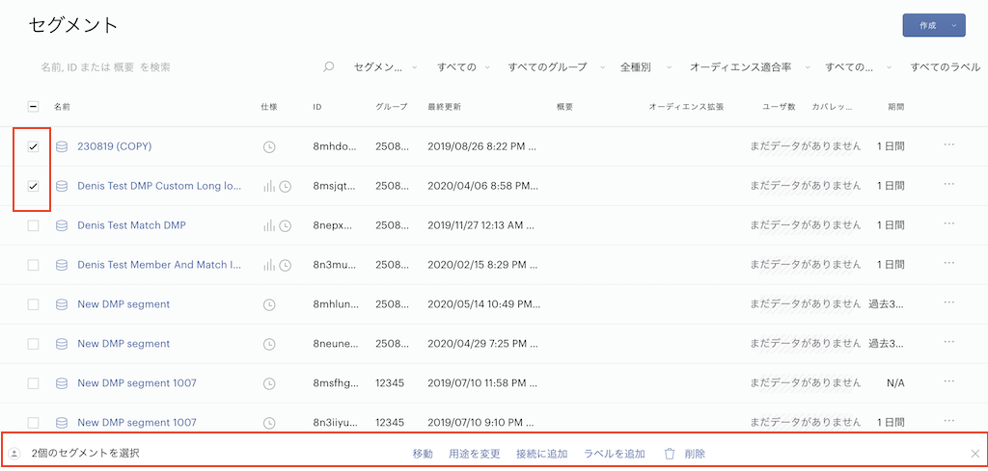Sort by ユーザ数 column header

click(780, 107)
